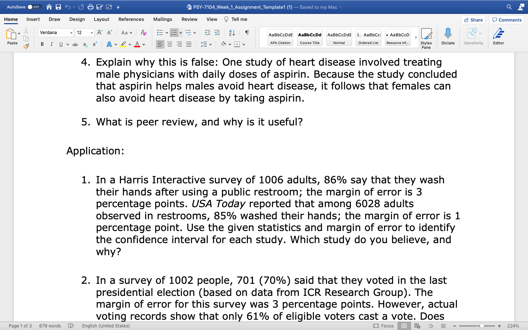Click the Clear Formatting icon
Screen dimensions: 528x330
click(143, 33)
